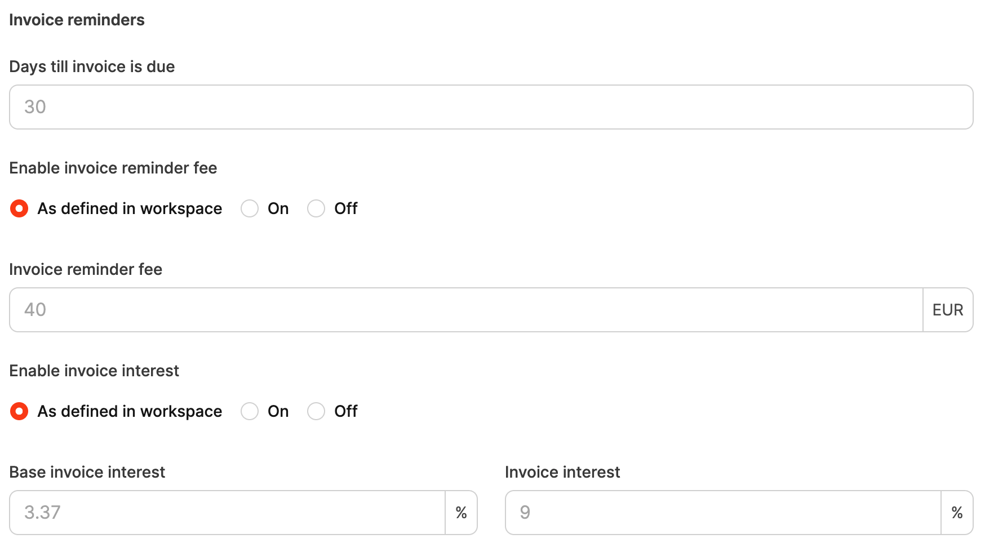Turn On invoice interest
Viewport: 985px width, 552px height.
250,411
